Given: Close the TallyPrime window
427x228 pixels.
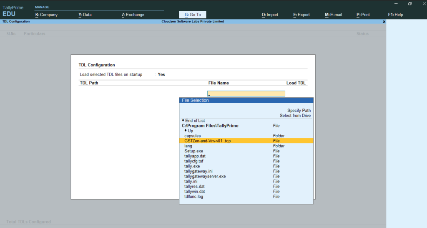Looking at the screenshot, I should (x=424, y=3).
